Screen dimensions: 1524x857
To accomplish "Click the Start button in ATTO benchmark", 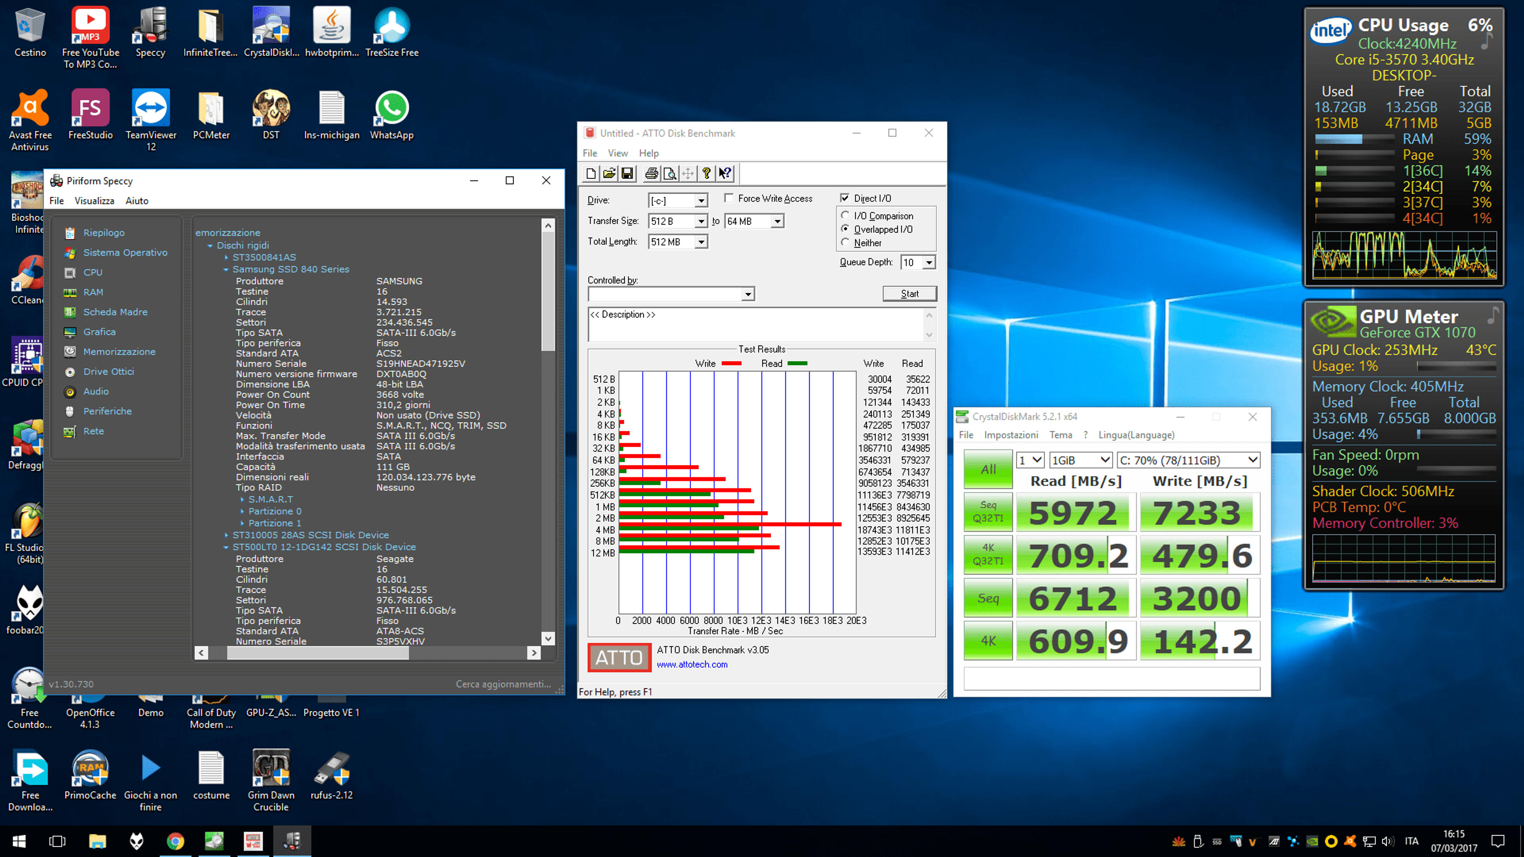I will point(909,293).
